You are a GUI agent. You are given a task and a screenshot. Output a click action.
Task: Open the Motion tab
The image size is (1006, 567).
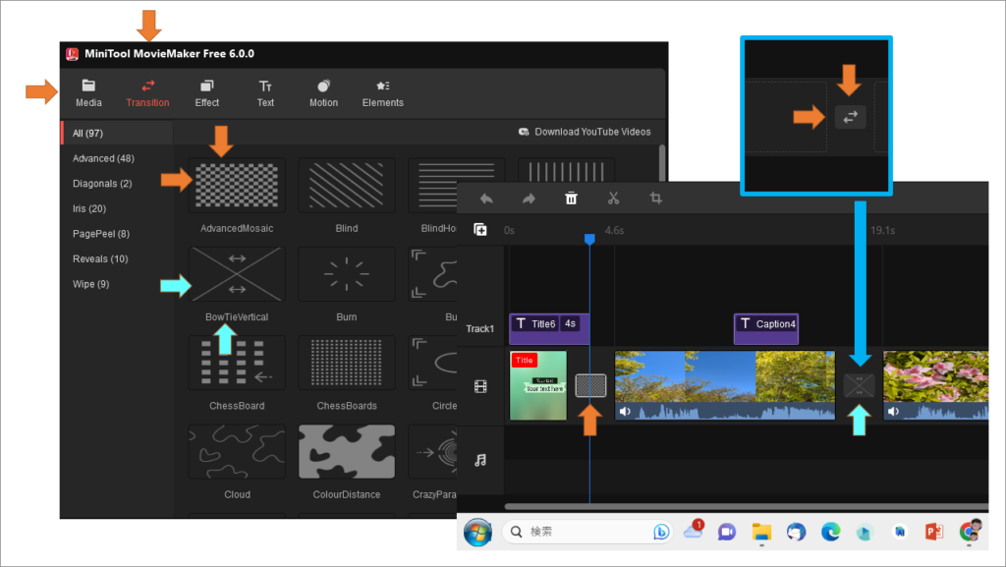[323, 93]
